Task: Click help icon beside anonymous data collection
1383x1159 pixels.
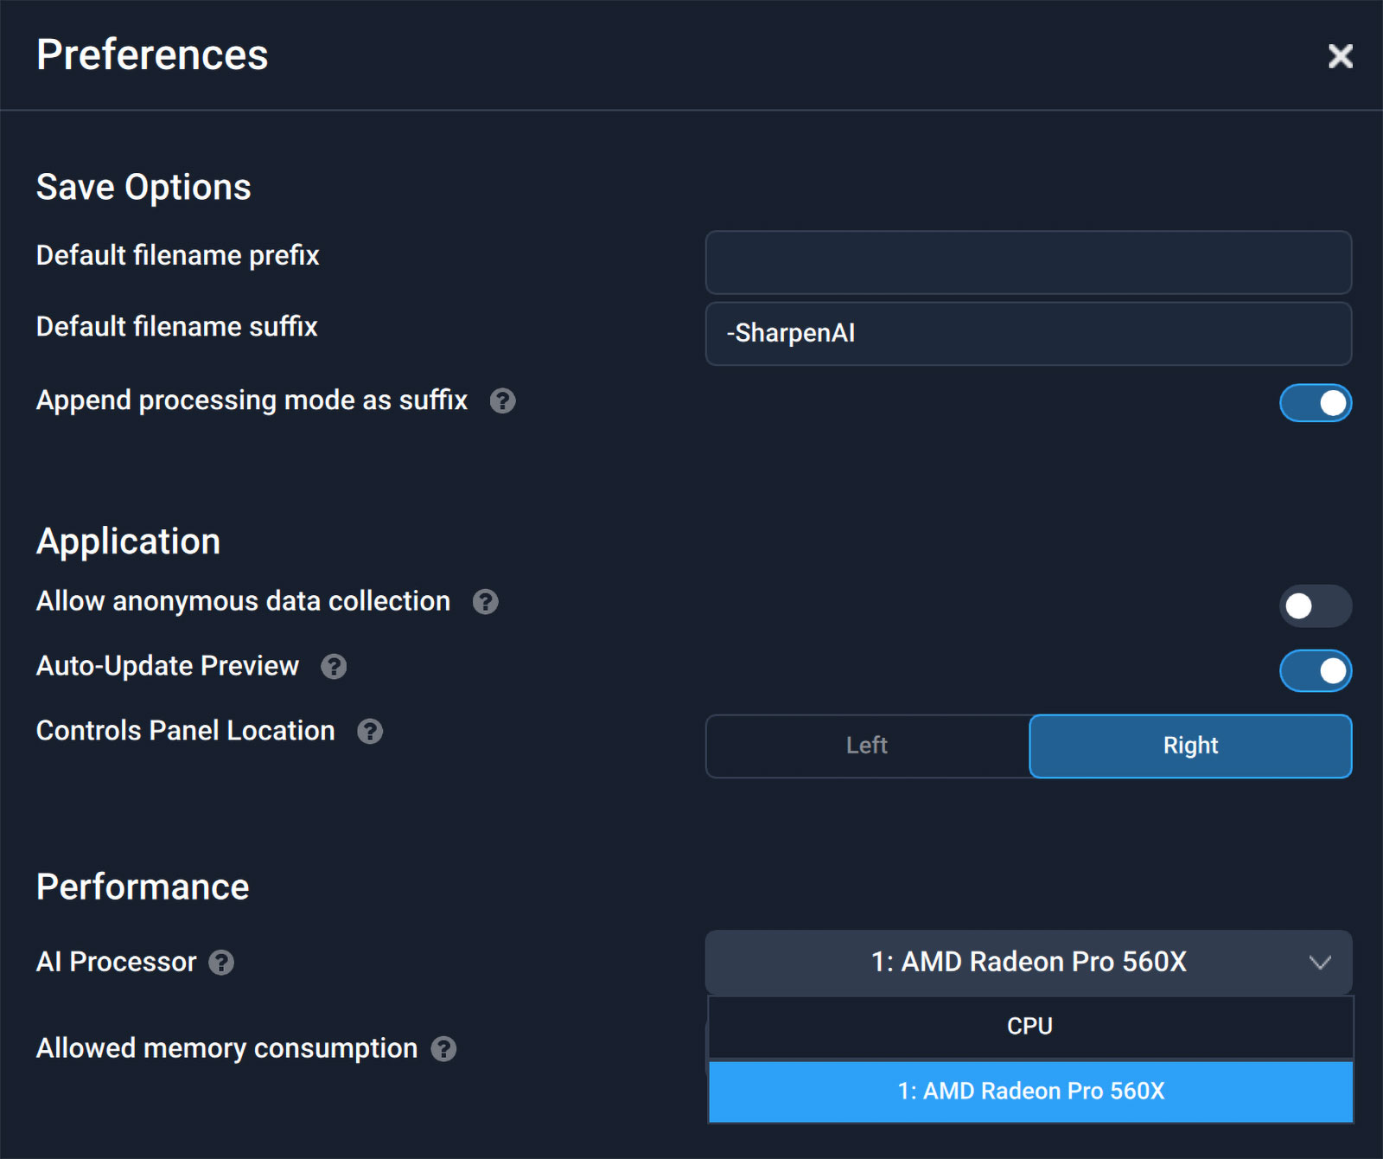Action: click(x=486, y=602)
